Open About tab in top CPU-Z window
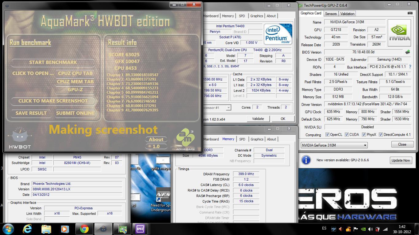419x235 pixels. [x=271, y=16]
